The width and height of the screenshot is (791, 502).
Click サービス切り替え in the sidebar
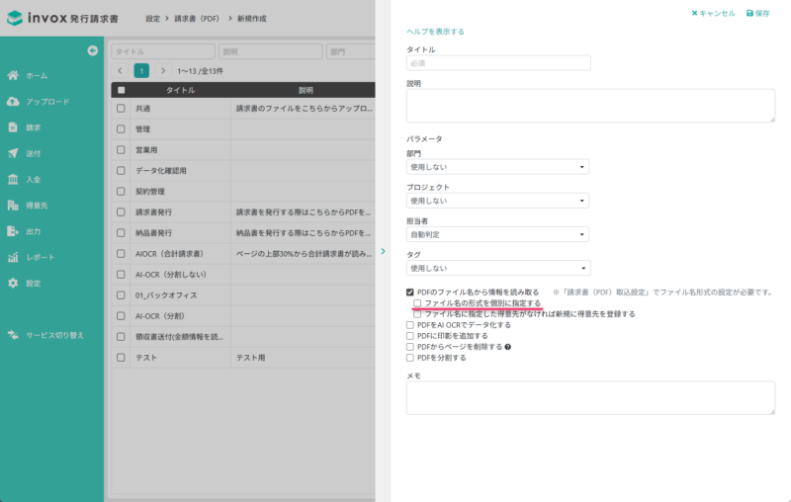54,335
